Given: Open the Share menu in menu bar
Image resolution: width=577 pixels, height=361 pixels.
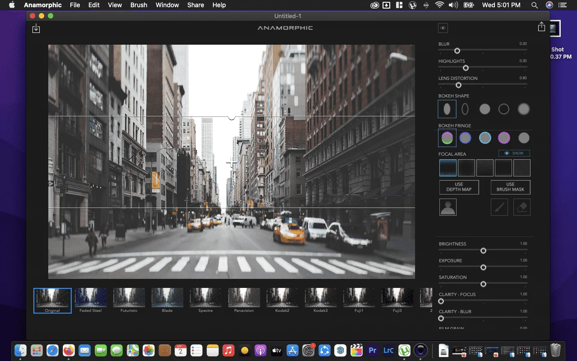Looking at the screenshot, I should (195, 5).
